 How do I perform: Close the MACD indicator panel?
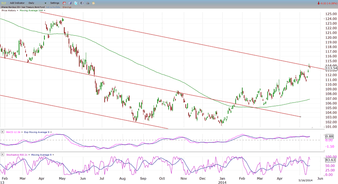2,132
